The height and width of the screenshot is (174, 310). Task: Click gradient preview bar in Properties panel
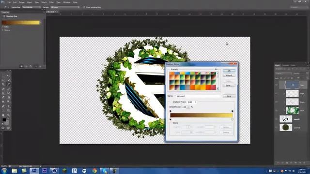(x=20, y=23)
